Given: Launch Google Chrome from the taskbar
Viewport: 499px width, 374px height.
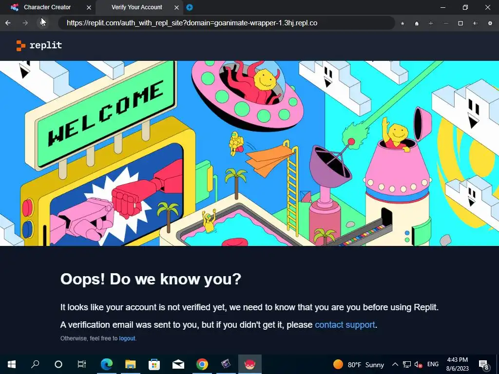Looking at the screenshot, I should pyautogui.click(x=202, y=364).
